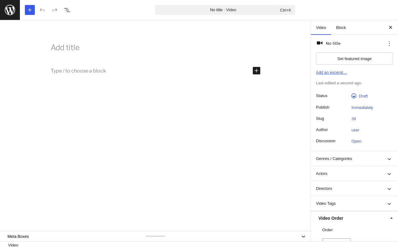
Task: Expand the Directors panel
Action: (354, 189)
